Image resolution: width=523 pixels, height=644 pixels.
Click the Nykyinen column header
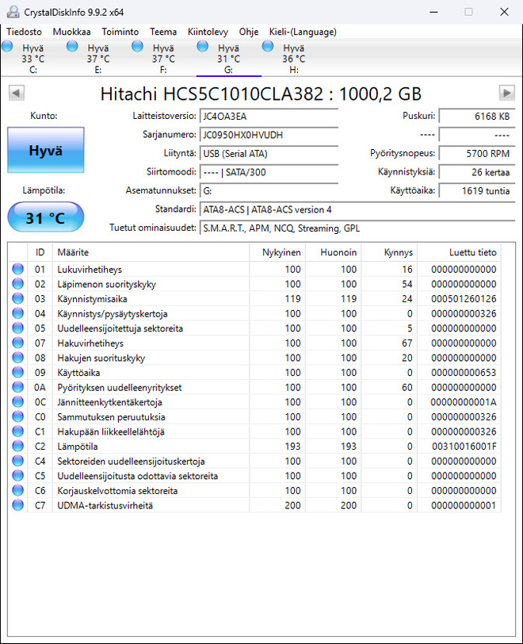[x=277, y=252]
